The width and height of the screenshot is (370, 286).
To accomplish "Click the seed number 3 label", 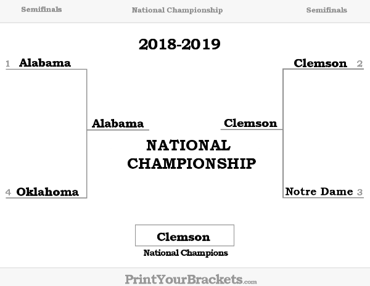I will (360, 192).
